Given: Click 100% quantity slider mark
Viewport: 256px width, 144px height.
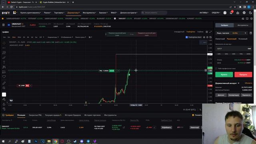Looking at the screenshot, I should click(x=248, y=54).
